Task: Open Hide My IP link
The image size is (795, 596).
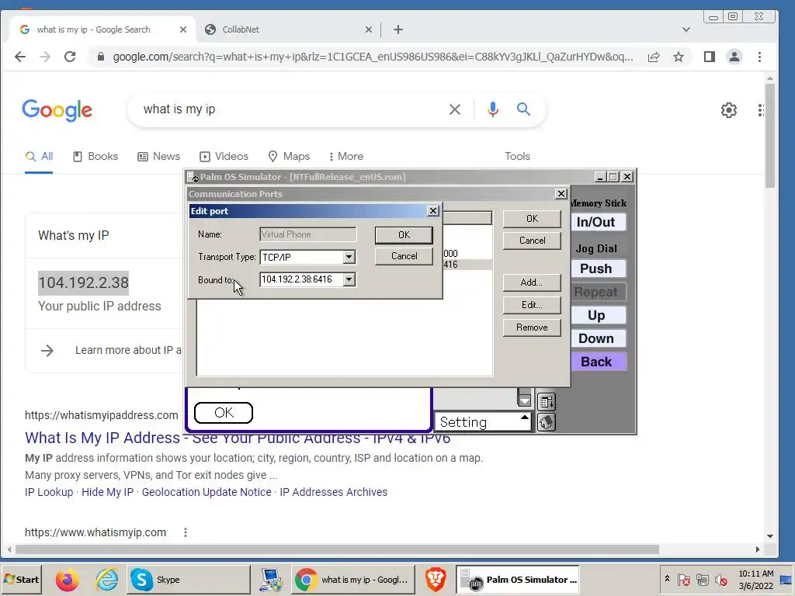Action: (x=107, y=492)
